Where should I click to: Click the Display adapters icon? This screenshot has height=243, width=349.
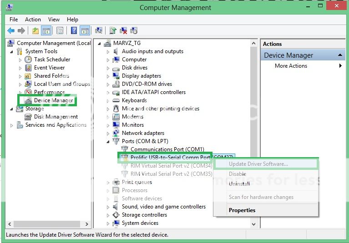[116, 76]
